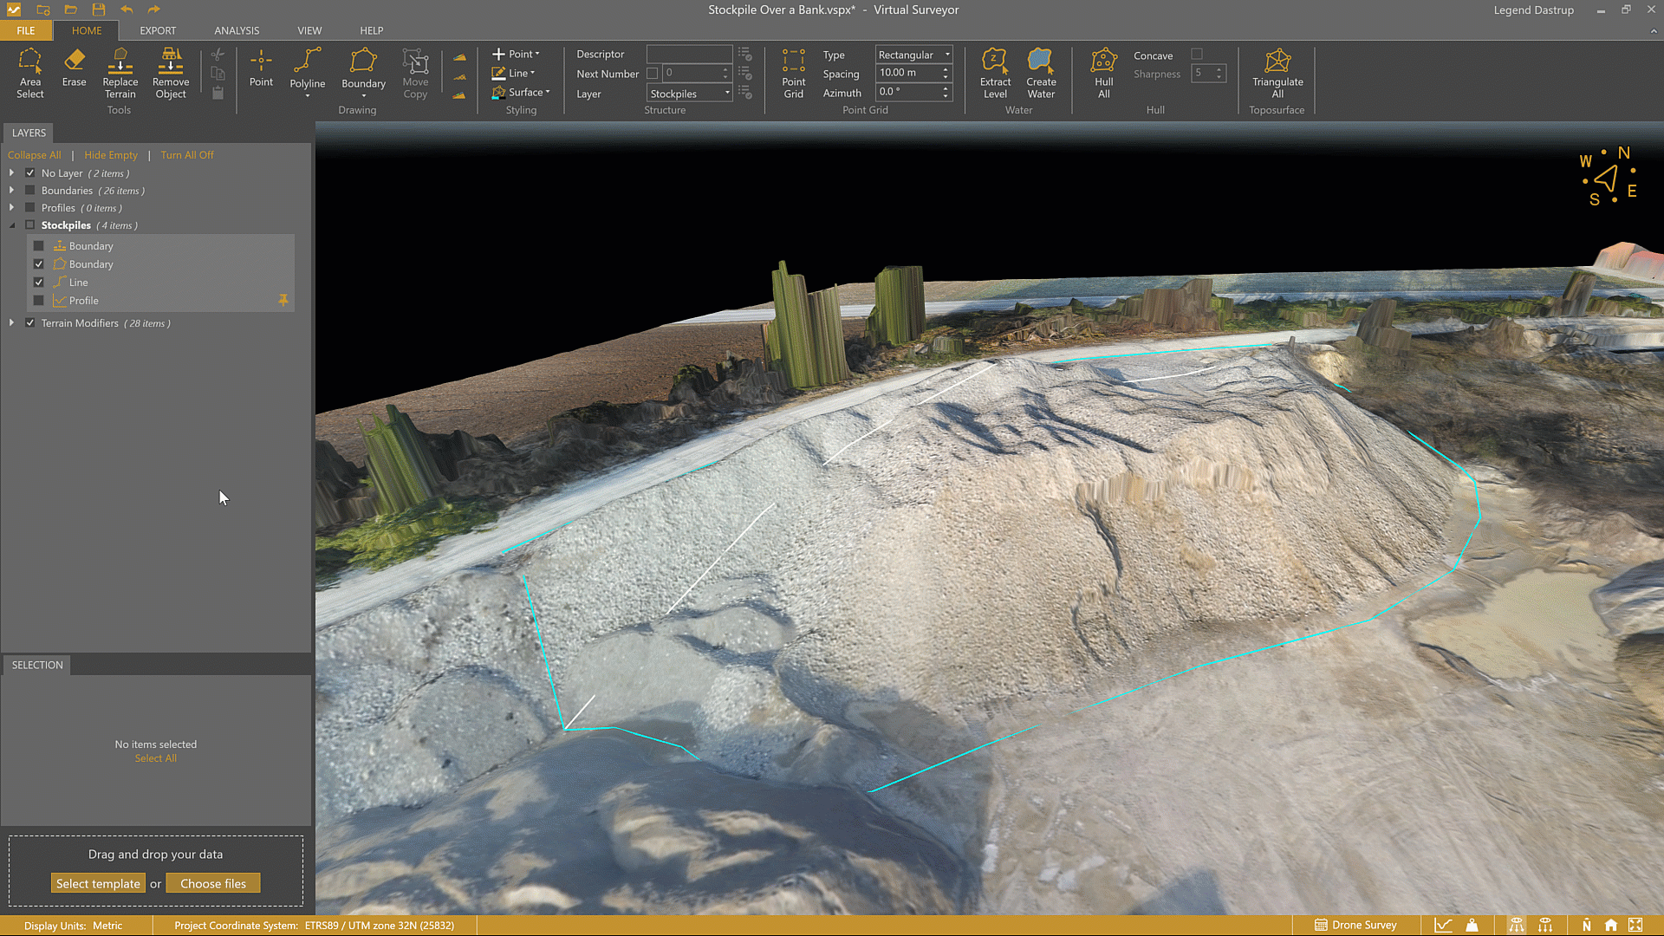
Task: Toggle the Concave hull checkbox
Action: [x=1197, y=55]
